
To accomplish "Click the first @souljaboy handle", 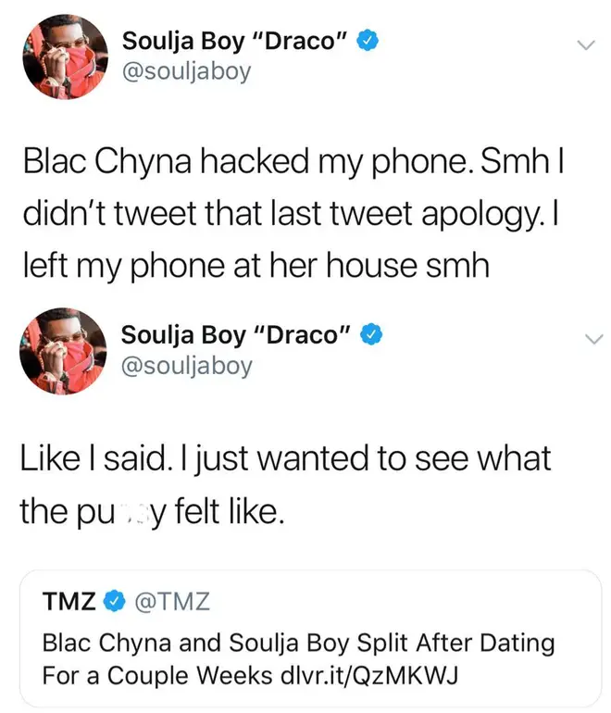I will [187, 72].
